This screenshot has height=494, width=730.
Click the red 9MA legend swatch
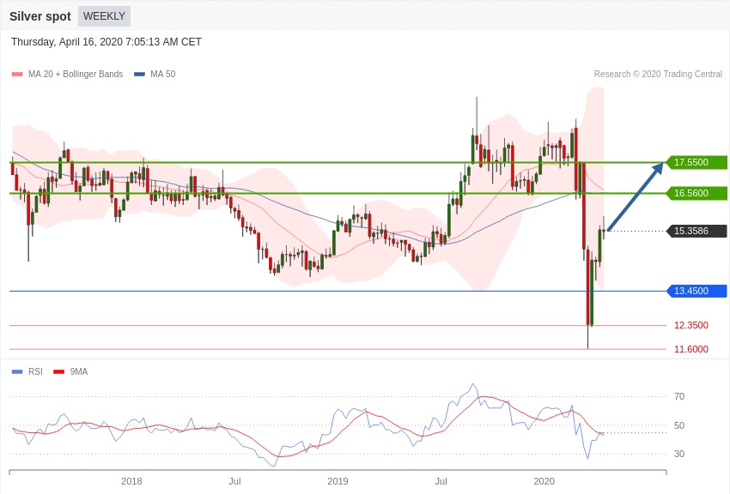[58, 371]
